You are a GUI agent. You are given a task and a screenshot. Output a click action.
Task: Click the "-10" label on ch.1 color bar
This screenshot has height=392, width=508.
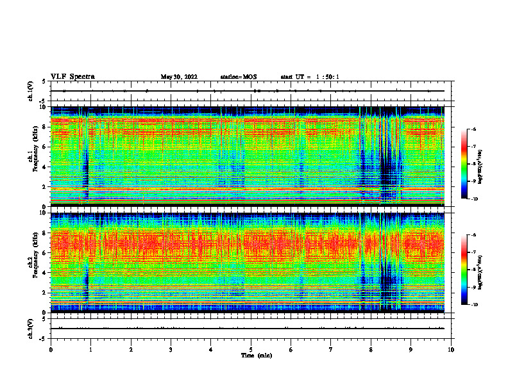point(474,199)
